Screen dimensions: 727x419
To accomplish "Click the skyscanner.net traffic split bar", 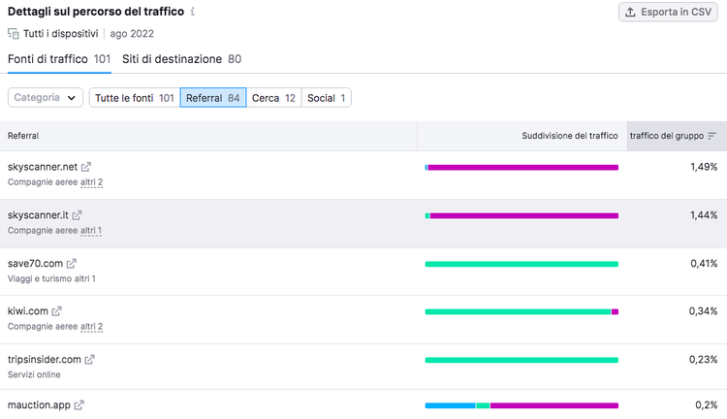I will (522, 167).
